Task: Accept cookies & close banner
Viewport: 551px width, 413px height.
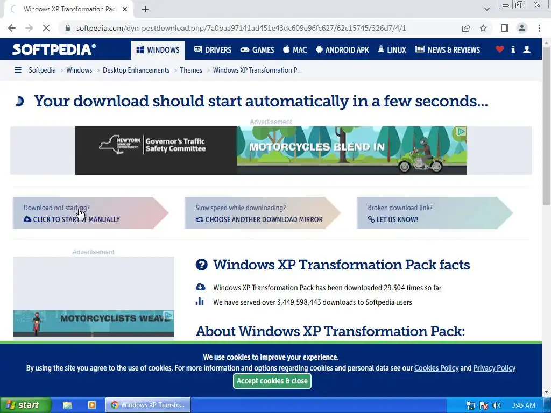Action: click(x=272, y=381)
